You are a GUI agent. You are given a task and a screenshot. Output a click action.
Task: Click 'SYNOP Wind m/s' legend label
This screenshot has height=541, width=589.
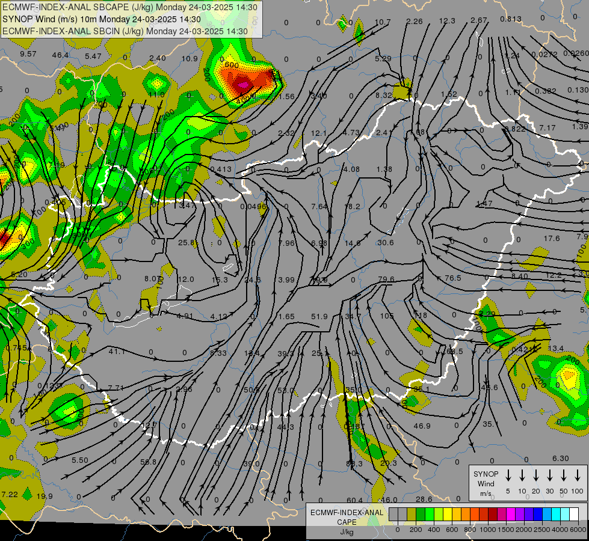click(486, 484)
